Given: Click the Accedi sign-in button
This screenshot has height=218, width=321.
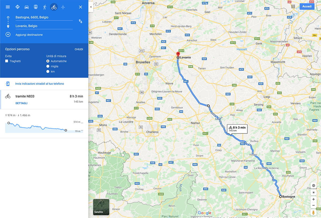Looking at the screenshot, I should pos(307,6).
